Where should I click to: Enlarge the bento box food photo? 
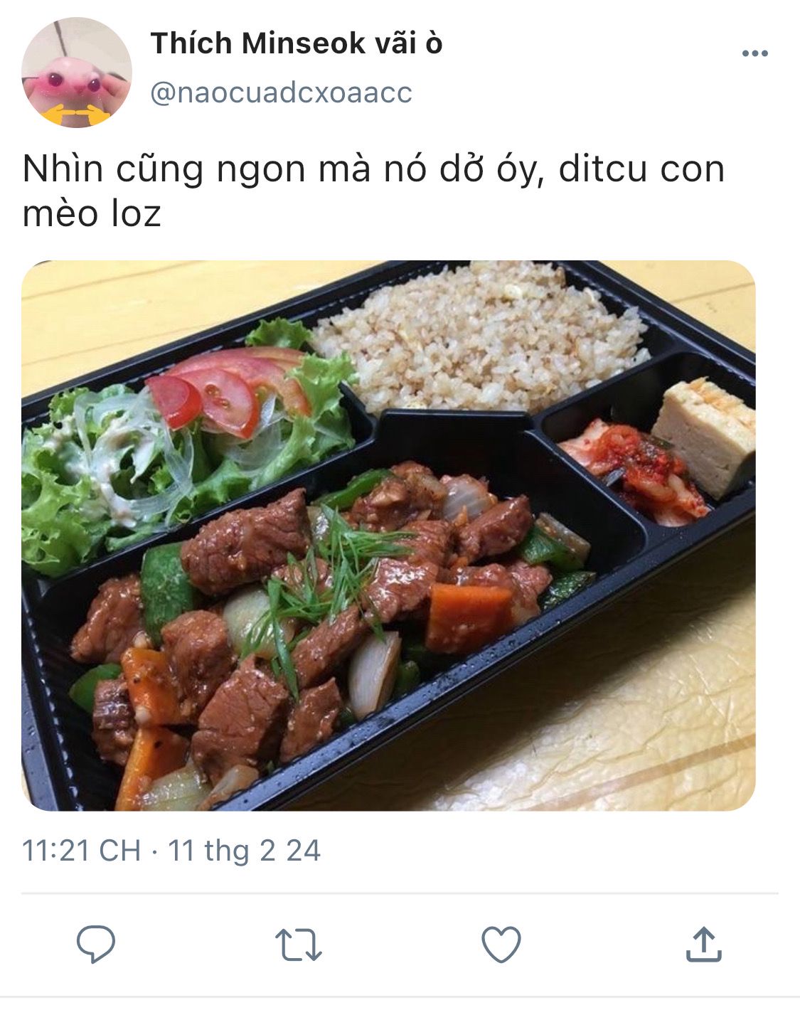[x=388, y=536]
